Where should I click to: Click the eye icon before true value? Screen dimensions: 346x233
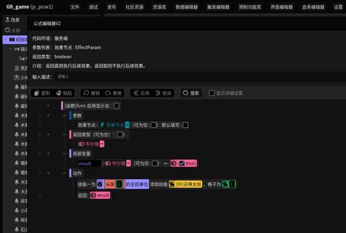pyautogui.click(x=173, y=163)
